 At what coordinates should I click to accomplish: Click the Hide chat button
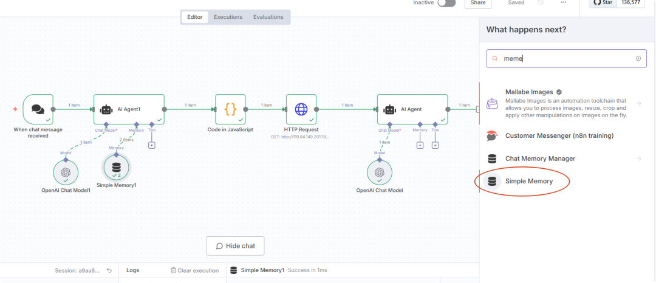click(235, 246)
